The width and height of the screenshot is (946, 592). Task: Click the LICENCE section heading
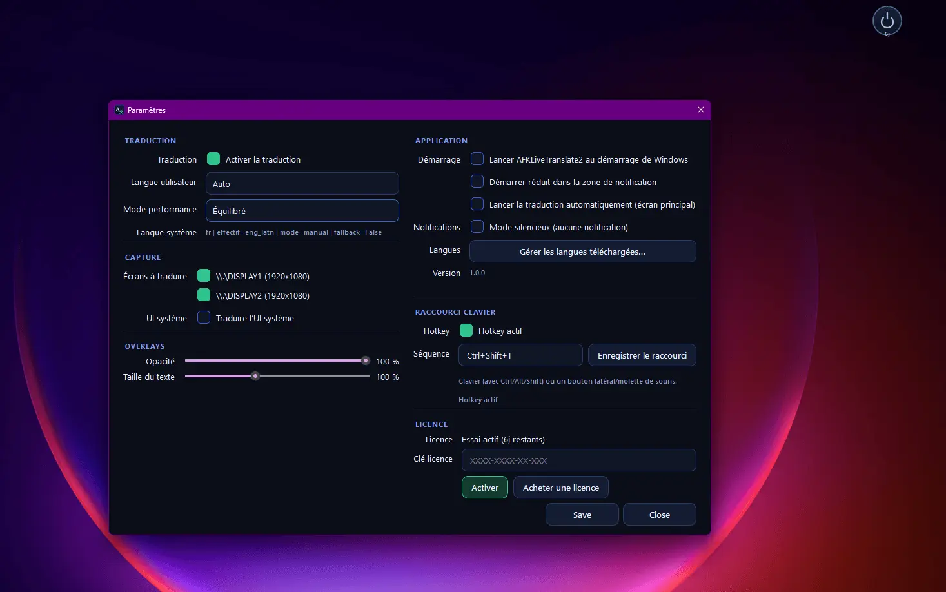431,424
